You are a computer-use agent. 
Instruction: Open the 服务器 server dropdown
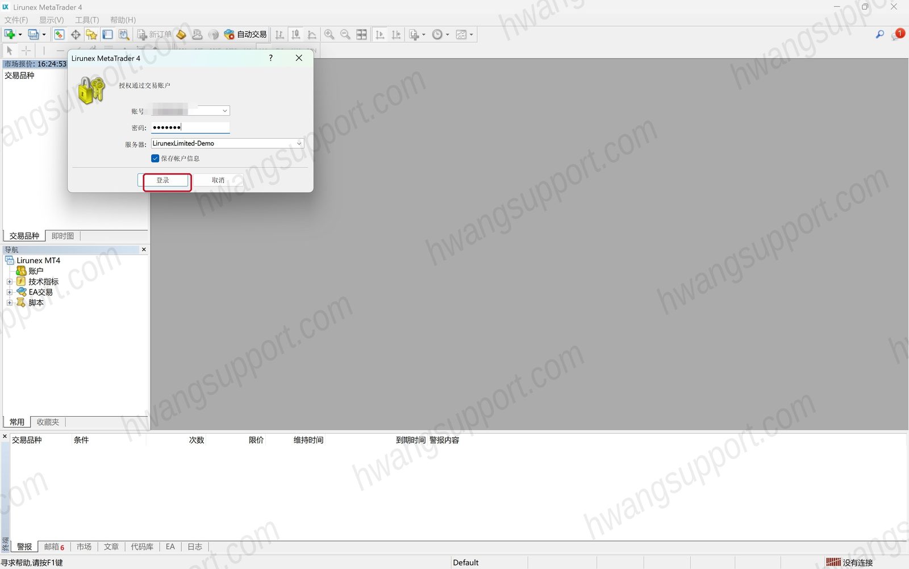299,144
